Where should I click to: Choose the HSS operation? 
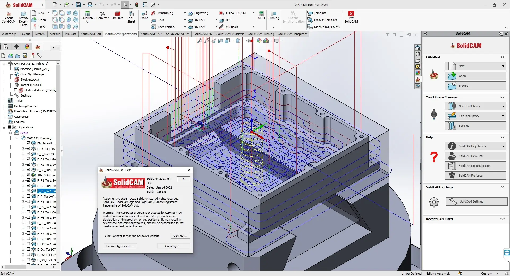pos(225,20)
